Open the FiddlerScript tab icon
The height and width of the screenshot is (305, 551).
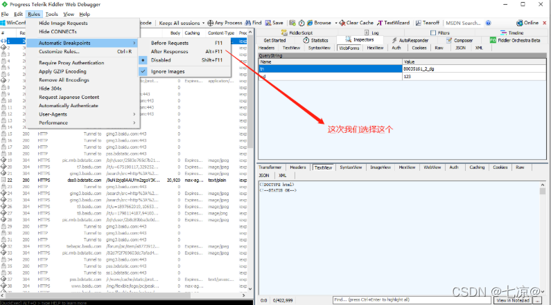coord(284,33)
